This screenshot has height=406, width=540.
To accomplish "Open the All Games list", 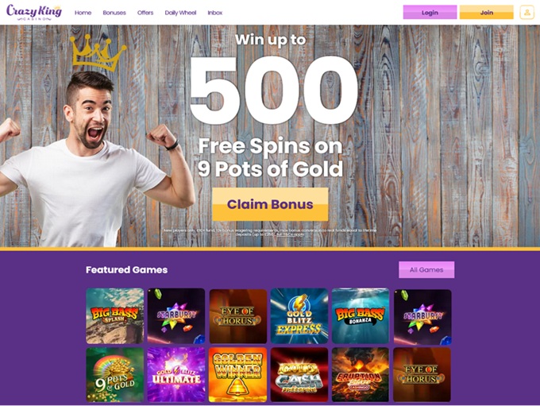I will (426, 270).
